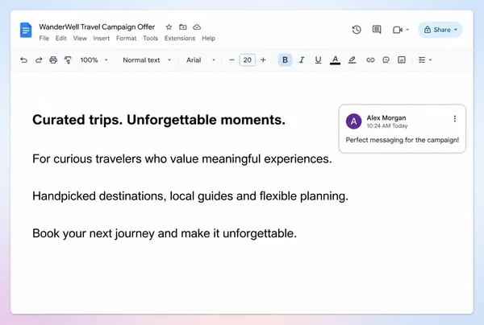Click the Alex Morgan commenter name
This screenshot has width=484, height=325.
386,118
